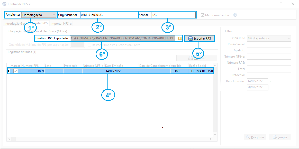The height and width of the screenshot is (149, 299).
Task: Click the Diretório RPS Exportado path field
Action: tap(122, 38)
